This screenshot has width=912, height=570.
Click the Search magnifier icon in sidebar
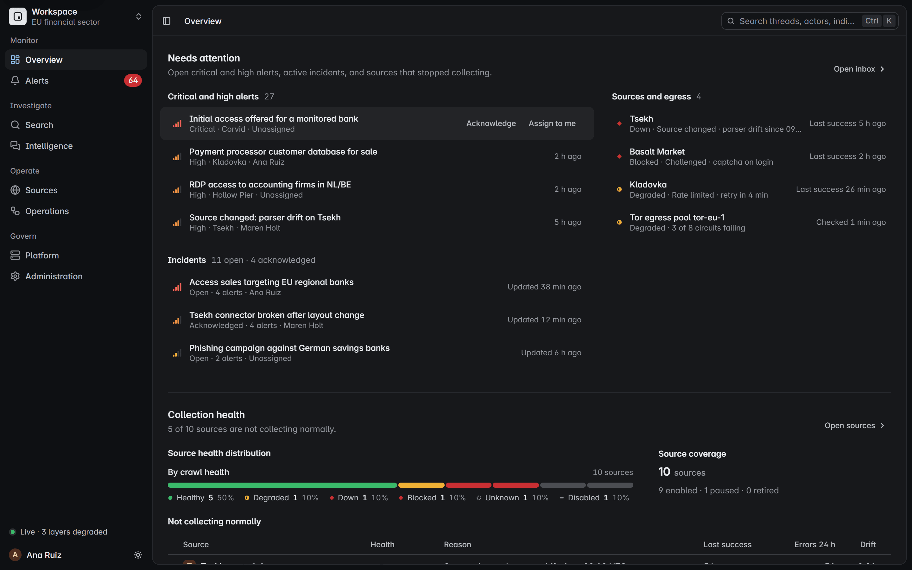click(x=15, y=125)
